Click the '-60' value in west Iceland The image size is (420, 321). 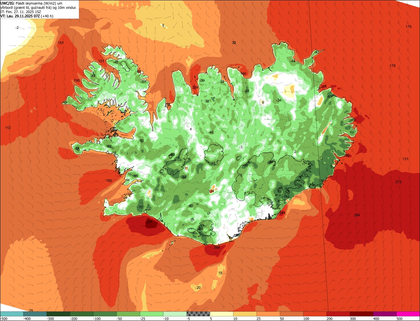click(141, 140)
